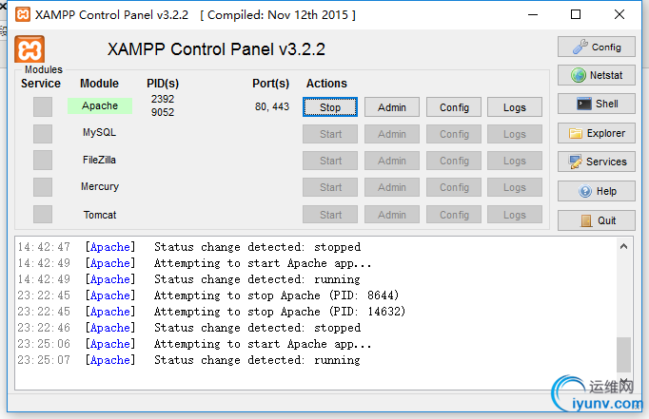The image size is (649, 419).
Task: Click the log scrollbar up arrow
Action: point(623,247)
